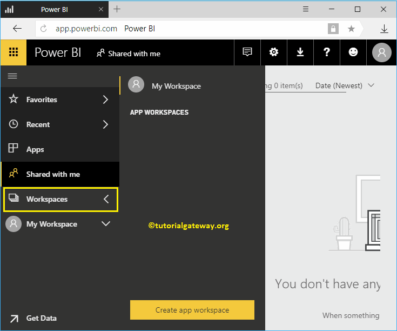
Task: Open the app launcher grid icon
Action: [x=14, y=52]
